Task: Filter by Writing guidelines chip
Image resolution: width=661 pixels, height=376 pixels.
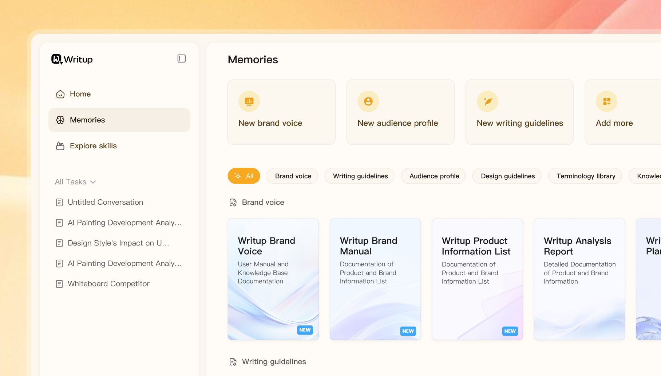Action: 360,176
